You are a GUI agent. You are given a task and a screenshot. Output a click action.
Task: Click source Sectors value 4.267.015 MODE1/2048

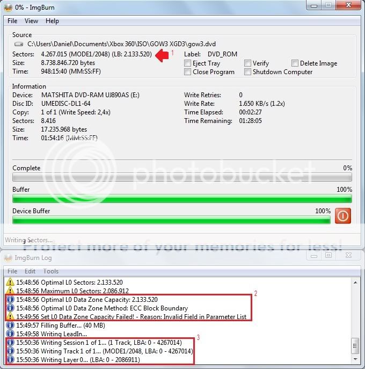pos(97,54)
